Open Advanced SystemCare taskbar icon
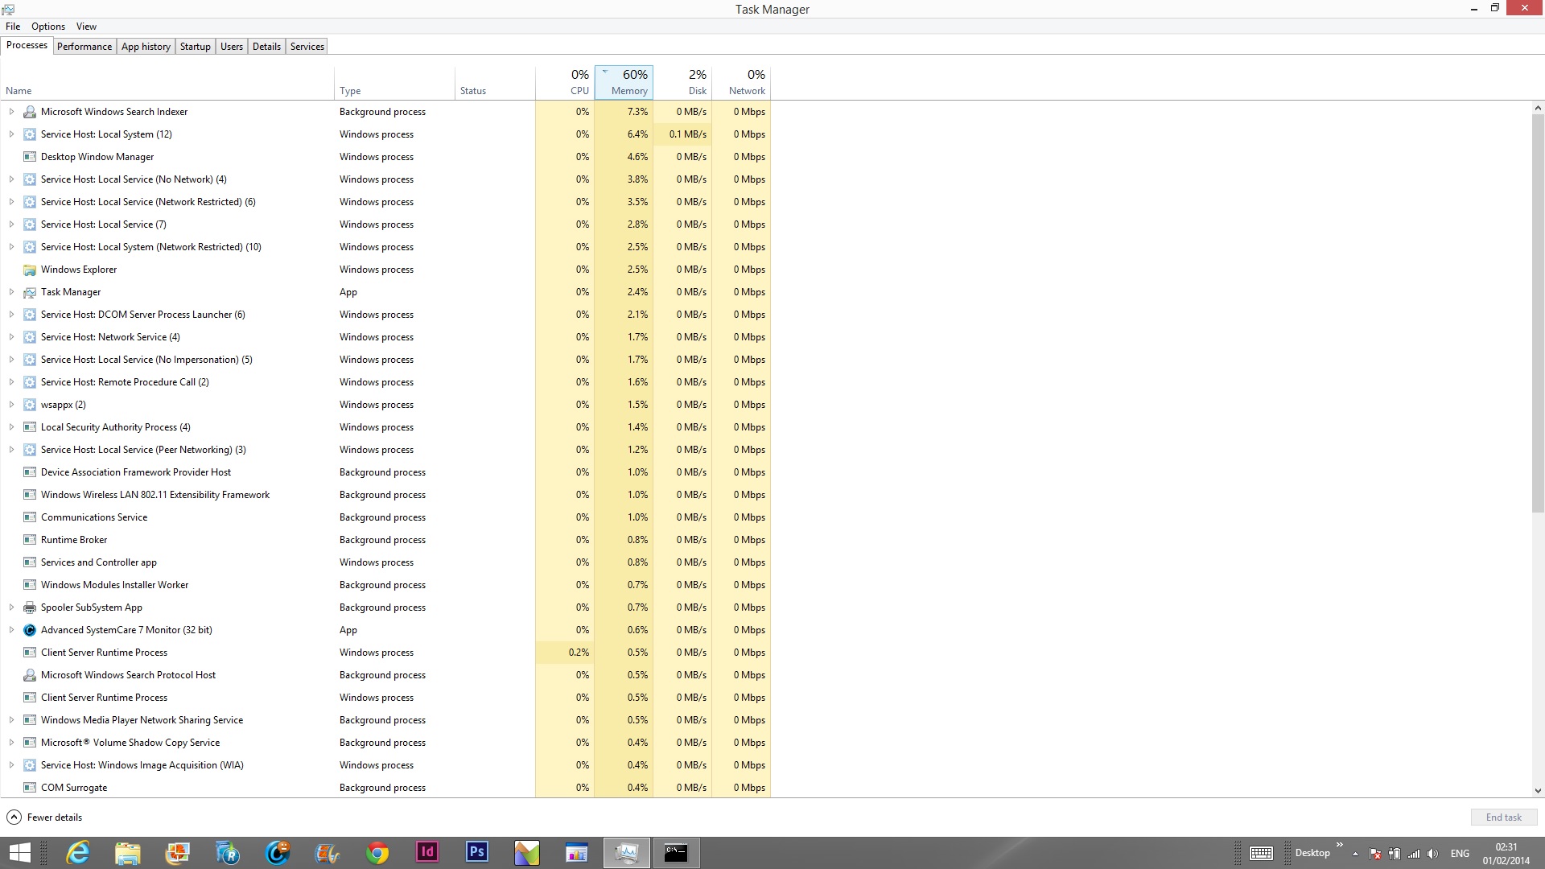Image resolution: width=1545 pixels, height=869 pixels. coord(278,853)
